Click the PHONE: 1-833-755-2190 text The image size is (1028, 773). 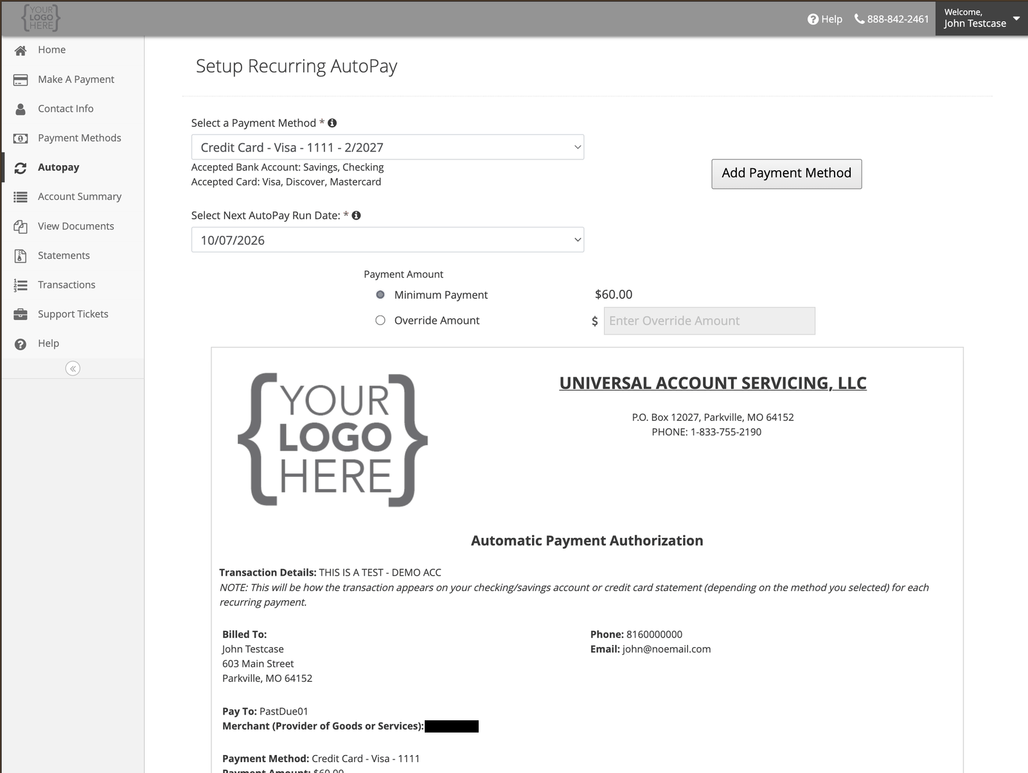[706, 432]
